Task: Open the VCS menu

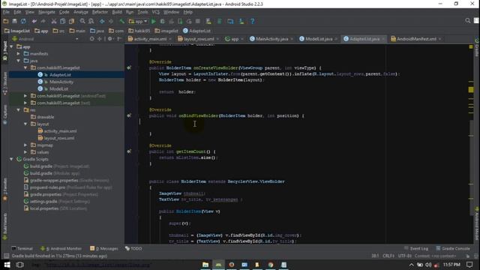Action: (156, 12)
